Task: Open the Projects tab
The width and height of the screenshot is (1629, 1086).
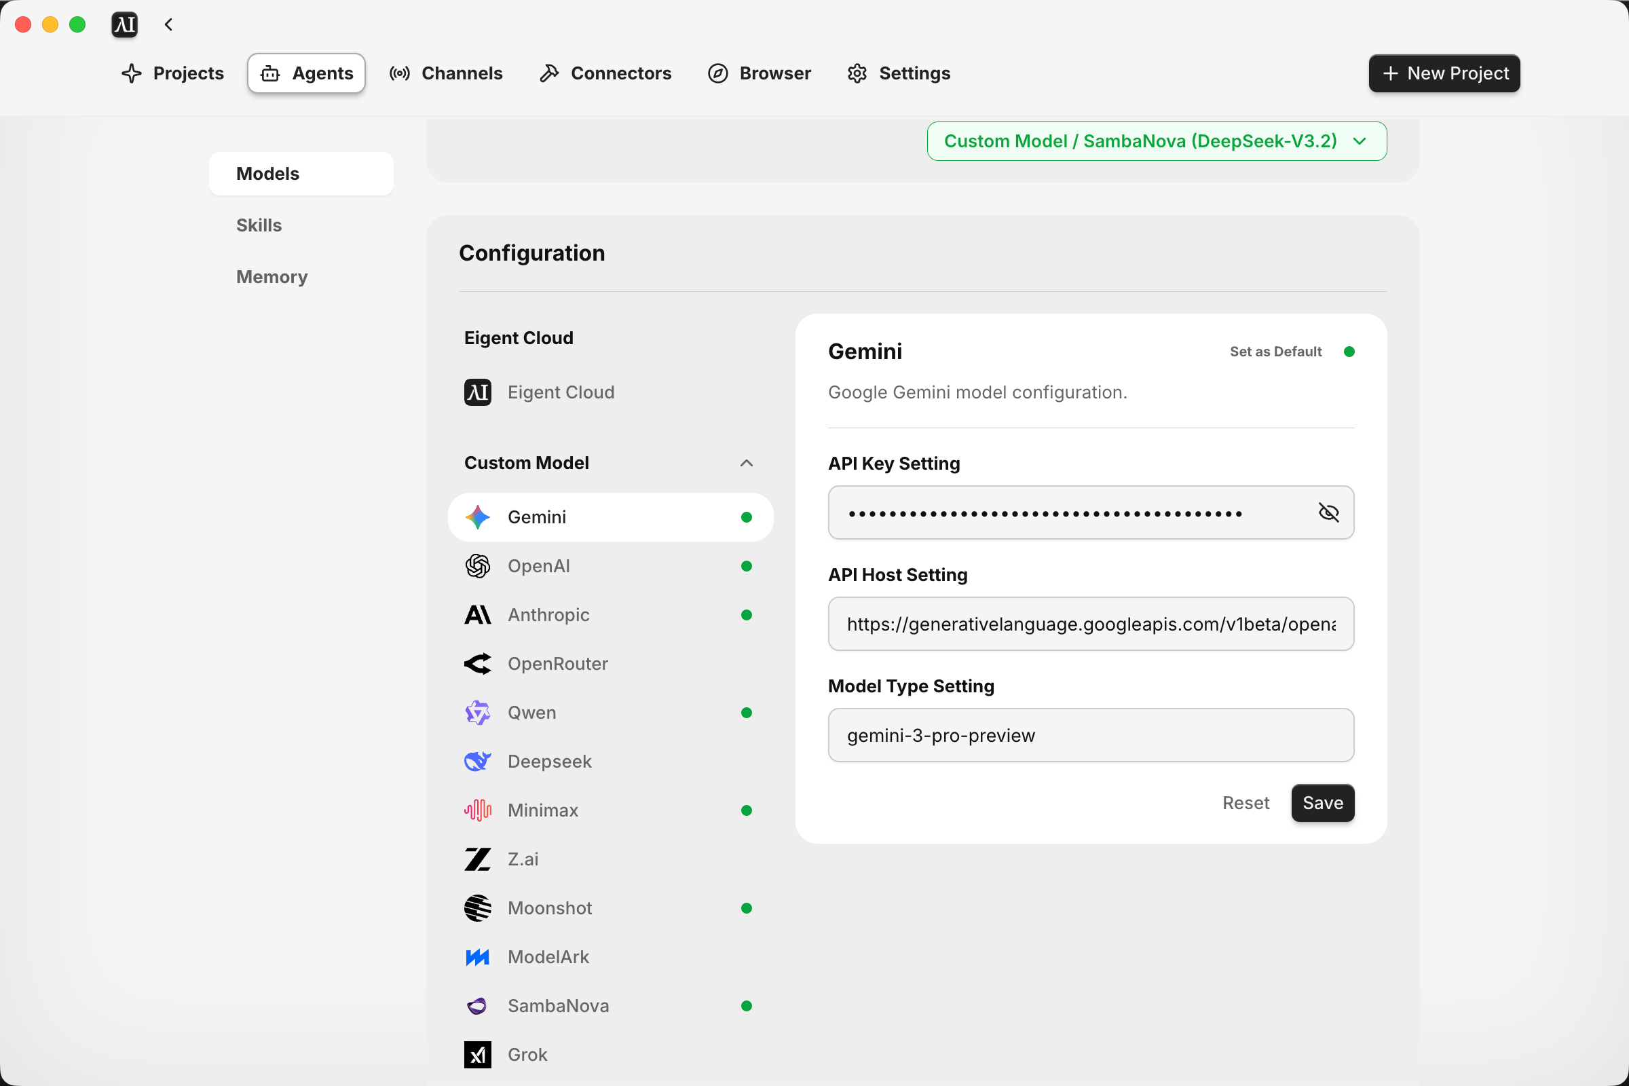Action: pyautogui.click(x=172, y=73)
